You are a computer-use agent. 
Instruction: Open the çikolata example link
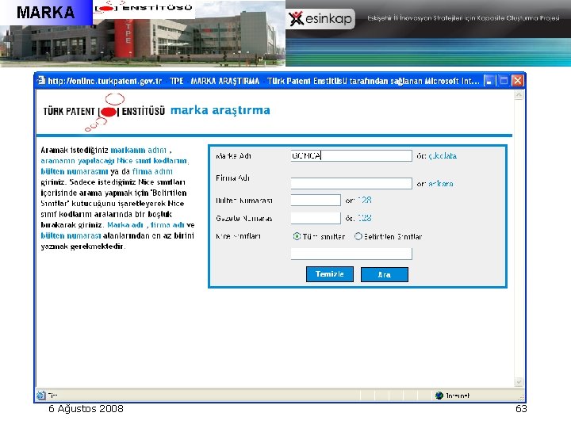pos(443,156)
